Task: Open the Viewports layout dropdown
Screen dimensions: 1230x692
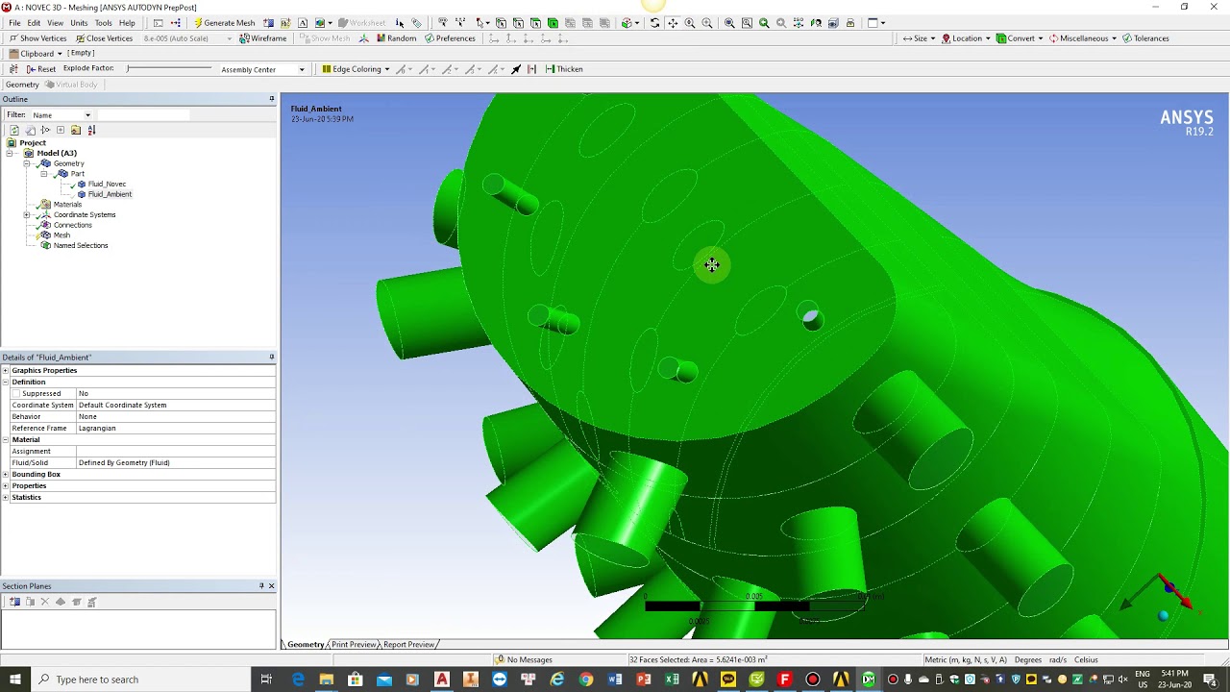Action: 876,23
